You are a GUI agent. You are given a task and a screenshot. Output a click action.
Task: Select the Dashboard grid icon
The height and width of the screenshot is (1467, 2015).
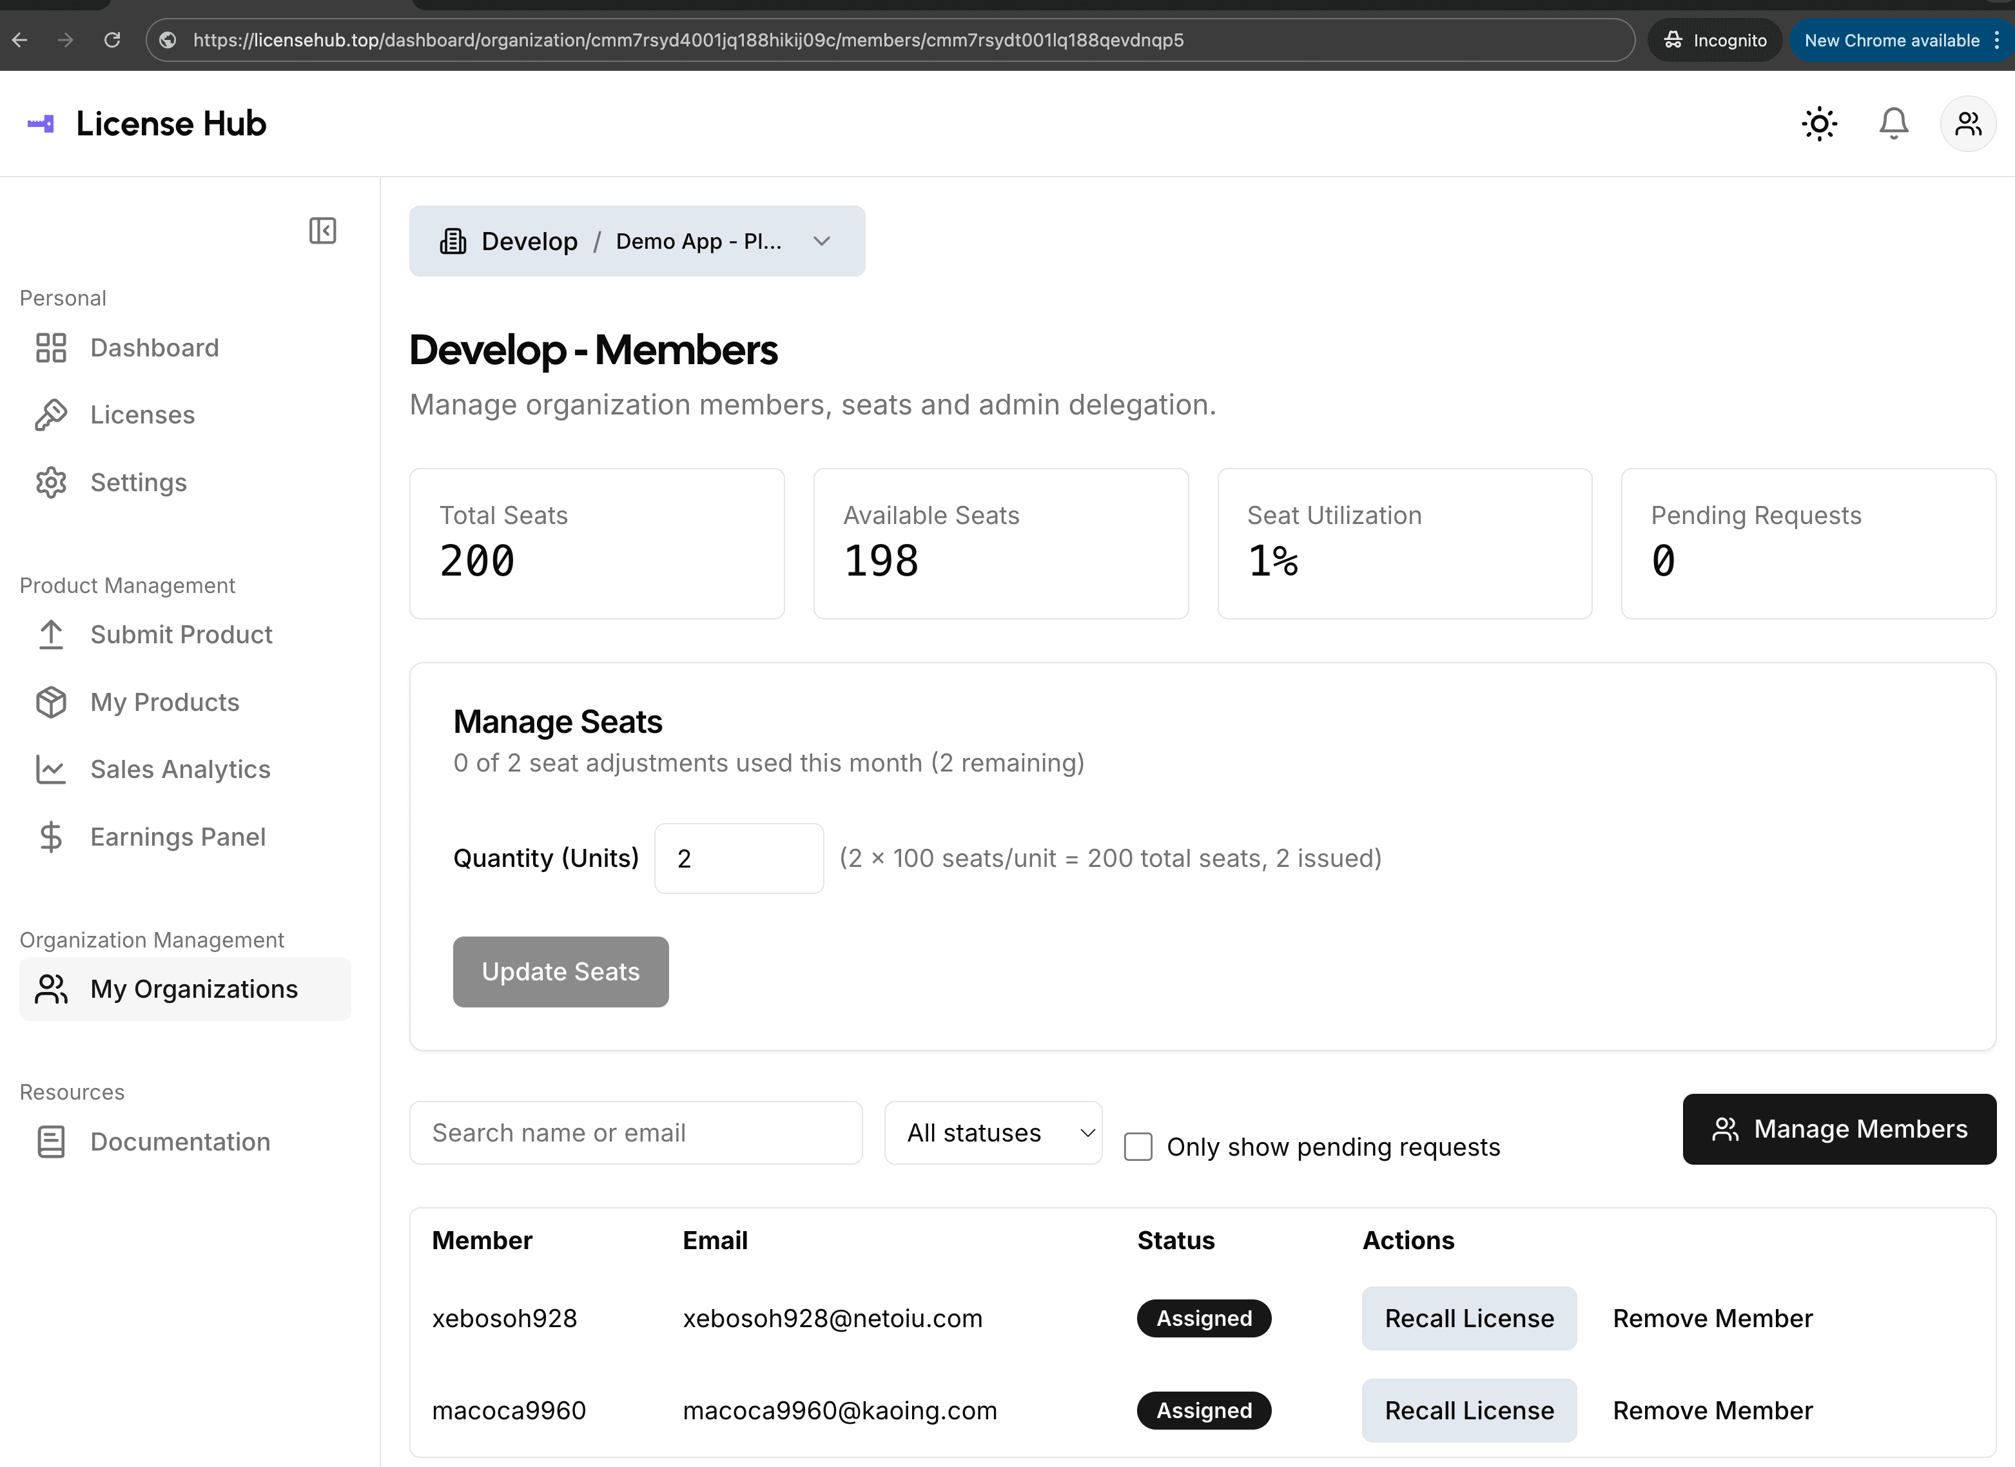point(51,347)
